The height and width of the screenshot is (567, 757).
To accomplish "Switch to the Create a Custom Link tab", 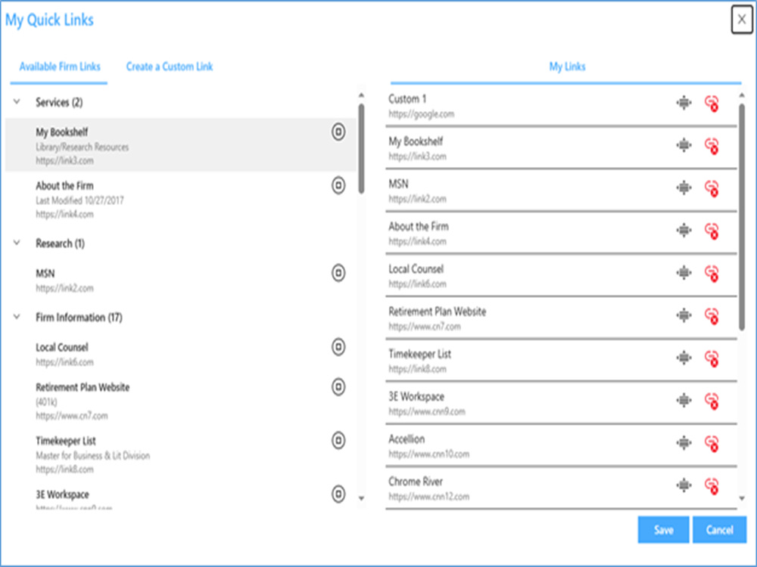I will coord(169,67).
